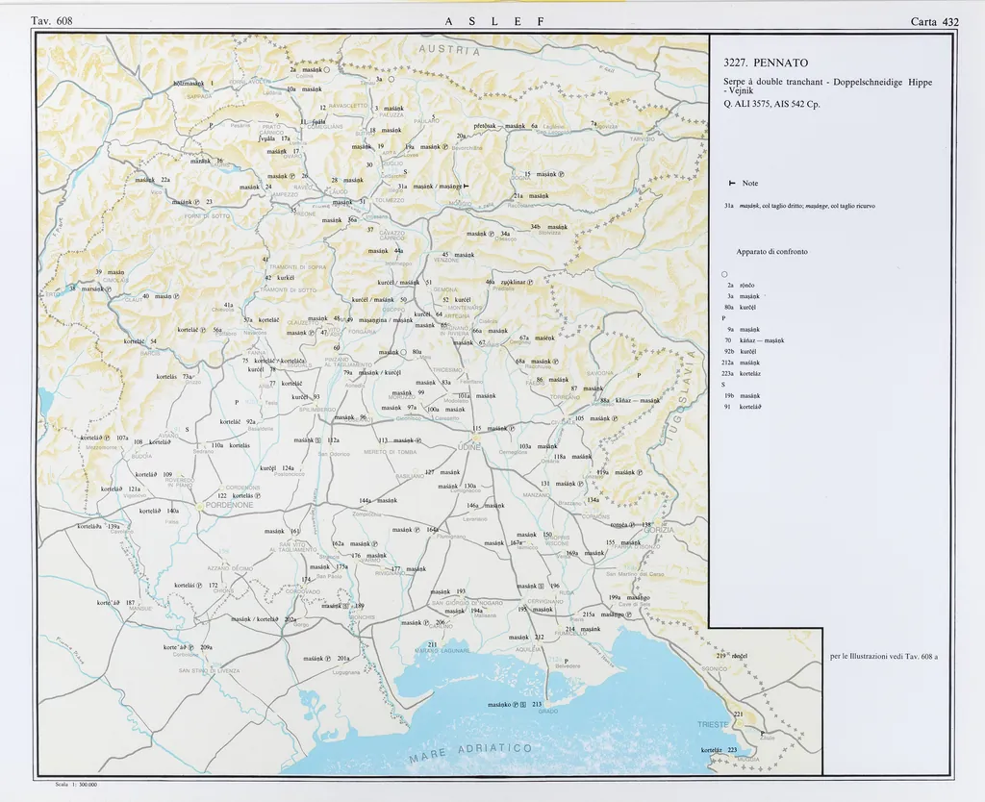Viewport: 985px width, 802px height.
Task: Click the Pordenone city marker
Action: click(x=200, y=504)
